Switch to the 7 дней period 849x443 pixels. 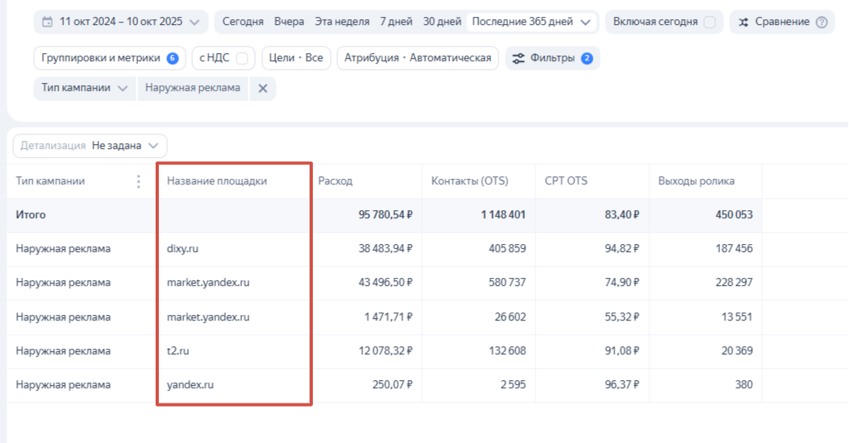394,22
